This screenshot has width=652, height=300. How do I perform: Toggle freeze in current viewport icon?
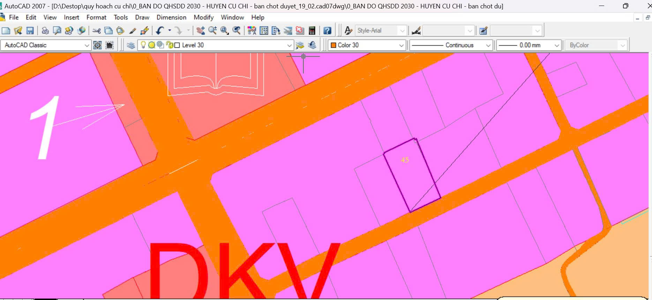[x=160, y=45]
